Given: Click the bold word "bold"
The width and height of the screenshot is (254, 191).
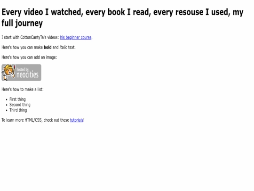Looking at the screenshot, I should pos(48,47).
